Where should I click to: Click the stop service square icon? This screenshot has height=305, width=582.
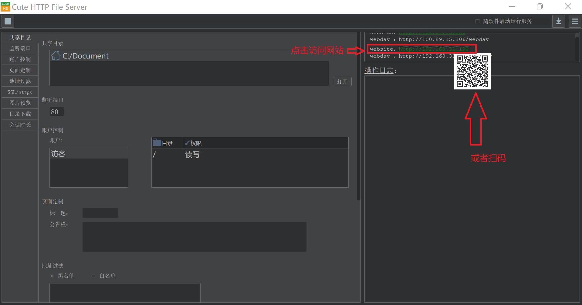point(8,21)
